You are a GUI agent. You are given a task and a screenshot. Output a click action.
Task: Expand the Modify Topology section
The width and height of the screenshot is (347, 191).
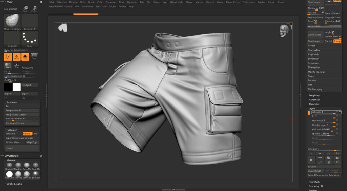(x=317, y=72)
